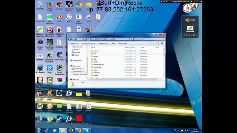Select Computer in the navigation pane
Image resolution: width=237 pixels, height=133 pixels.
75,66
